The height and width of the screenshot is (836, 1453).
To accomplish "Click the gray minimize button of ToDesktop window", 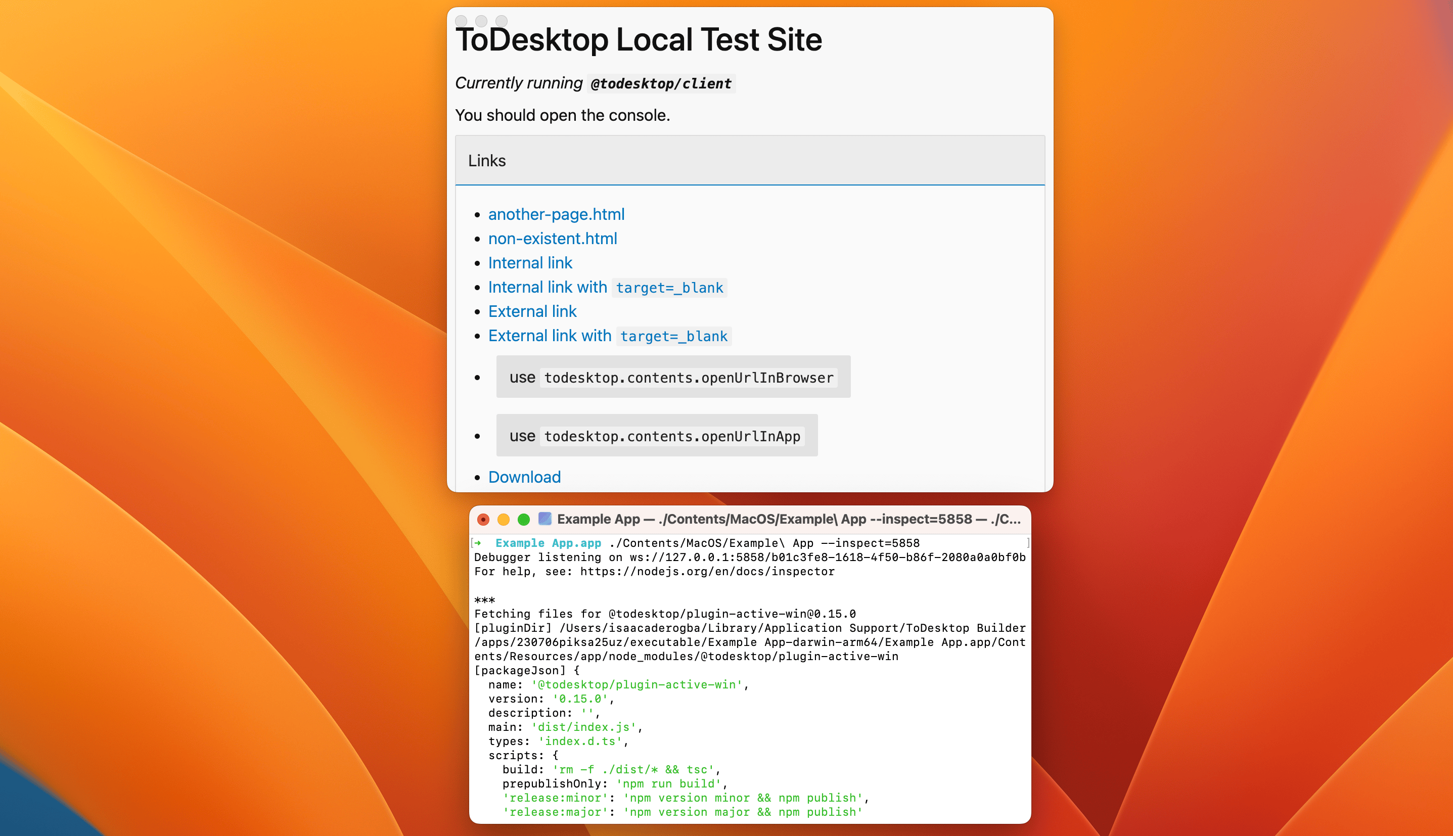I will pyautogui.click(x=481, y=21).
